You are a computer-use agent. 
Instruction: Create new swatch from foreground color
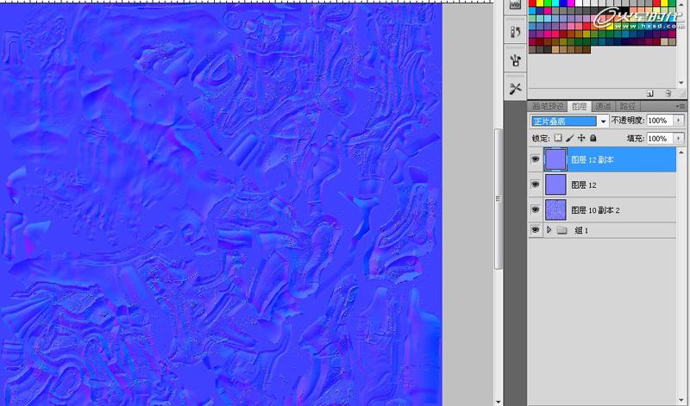point(650,93)
